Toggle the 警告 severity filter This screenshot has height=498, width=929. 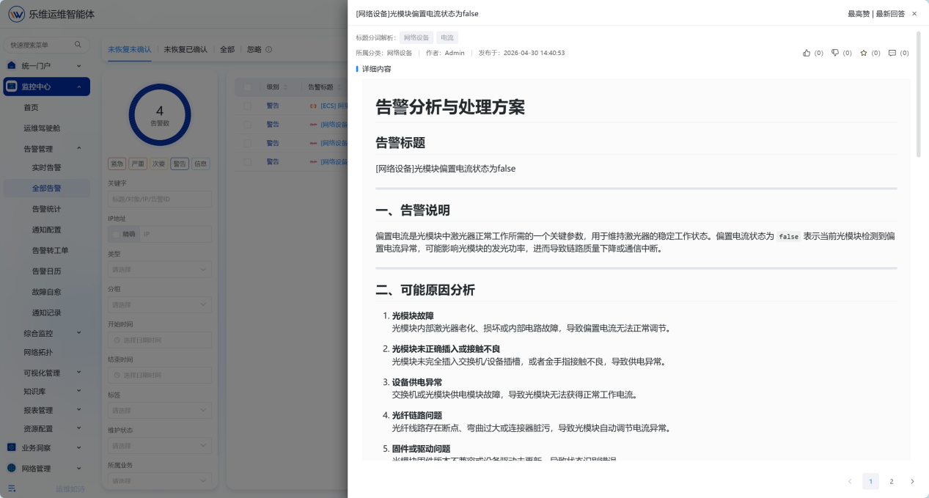tap(180, 164)
